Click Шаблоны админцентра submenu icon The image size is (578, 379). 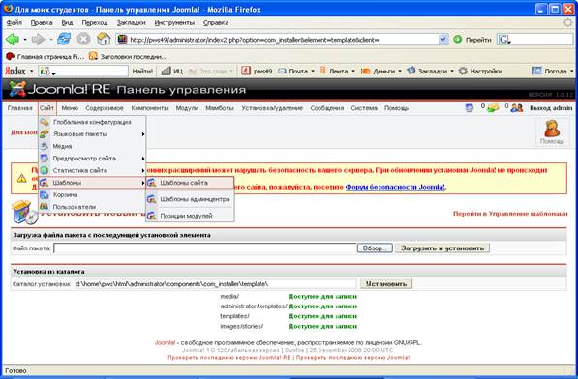(151, 199)
